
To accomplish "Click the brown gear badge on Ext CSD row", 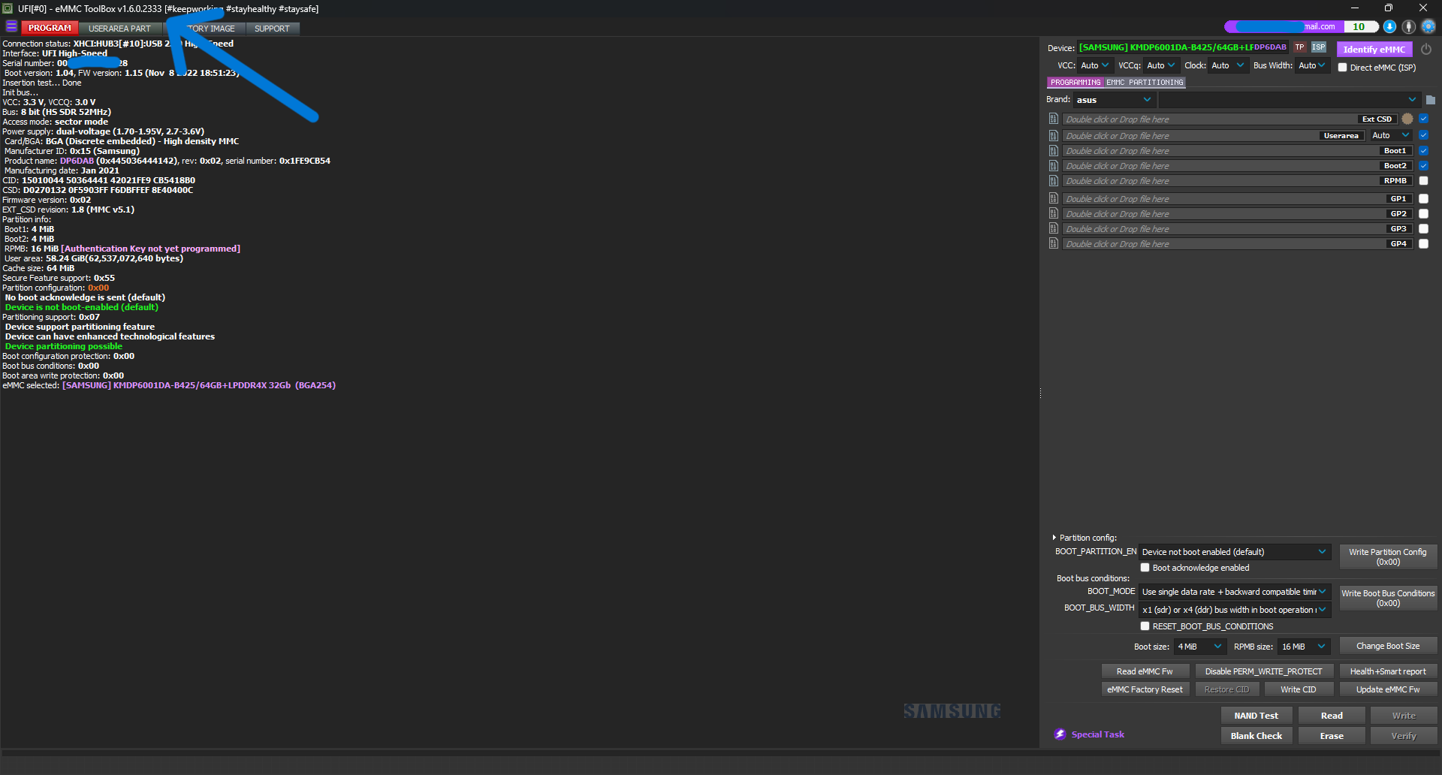I will [x=1407, y=119].
